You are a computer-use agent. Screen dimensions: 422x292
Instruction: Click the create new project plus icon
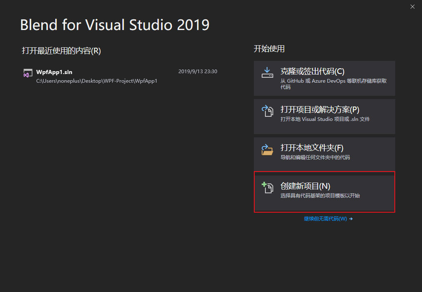click(267, 188)
